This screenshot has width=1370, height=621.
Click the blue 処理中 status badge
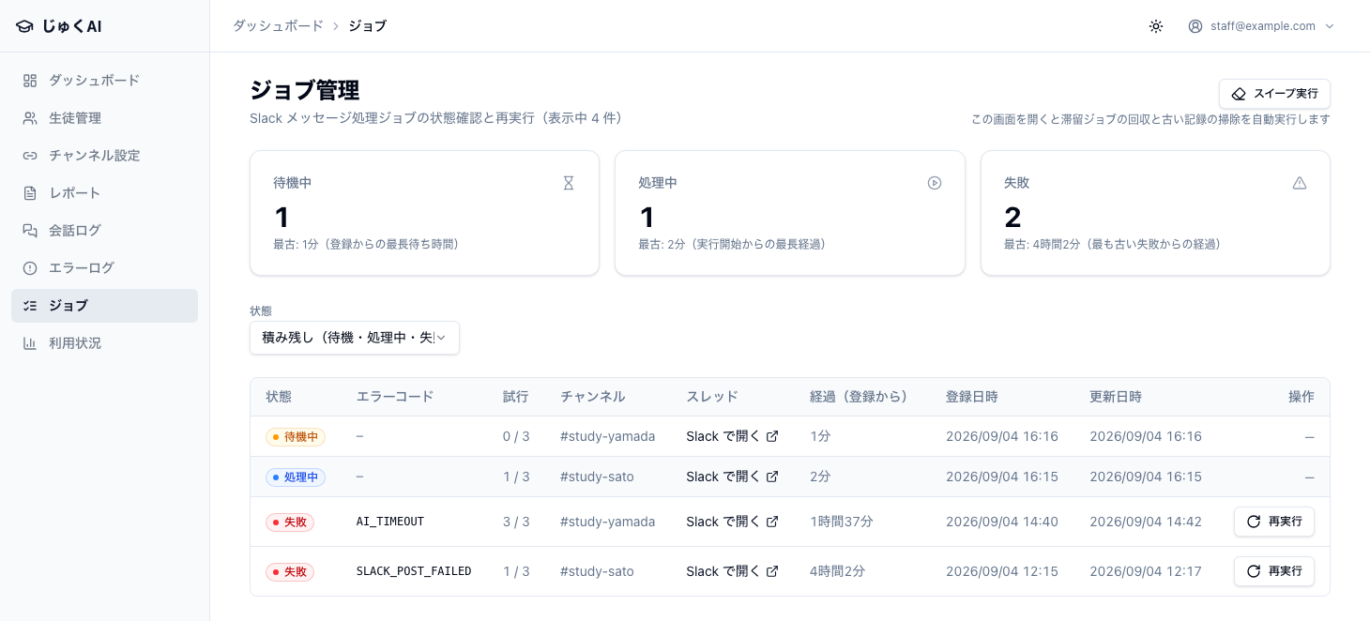(x=296, y=477)
